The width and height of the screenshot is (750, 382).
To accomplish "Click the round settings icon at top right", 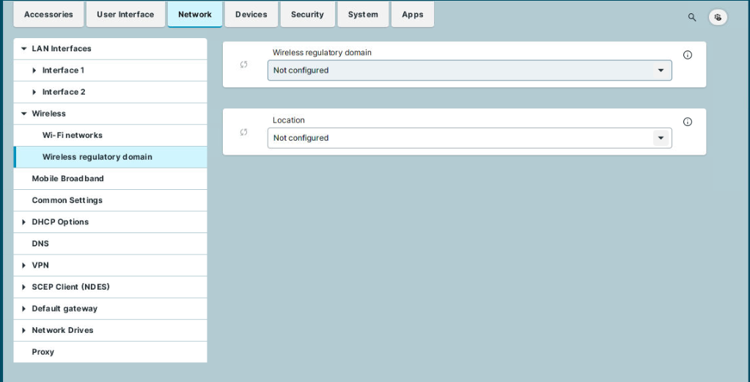I will pyautogui.click(x=718, y=17).
